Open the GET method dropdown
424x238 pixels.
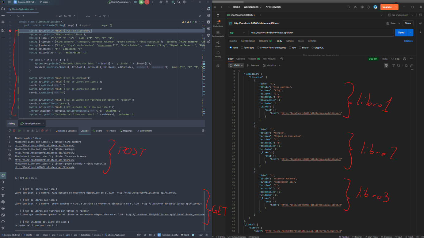[238, 33]
